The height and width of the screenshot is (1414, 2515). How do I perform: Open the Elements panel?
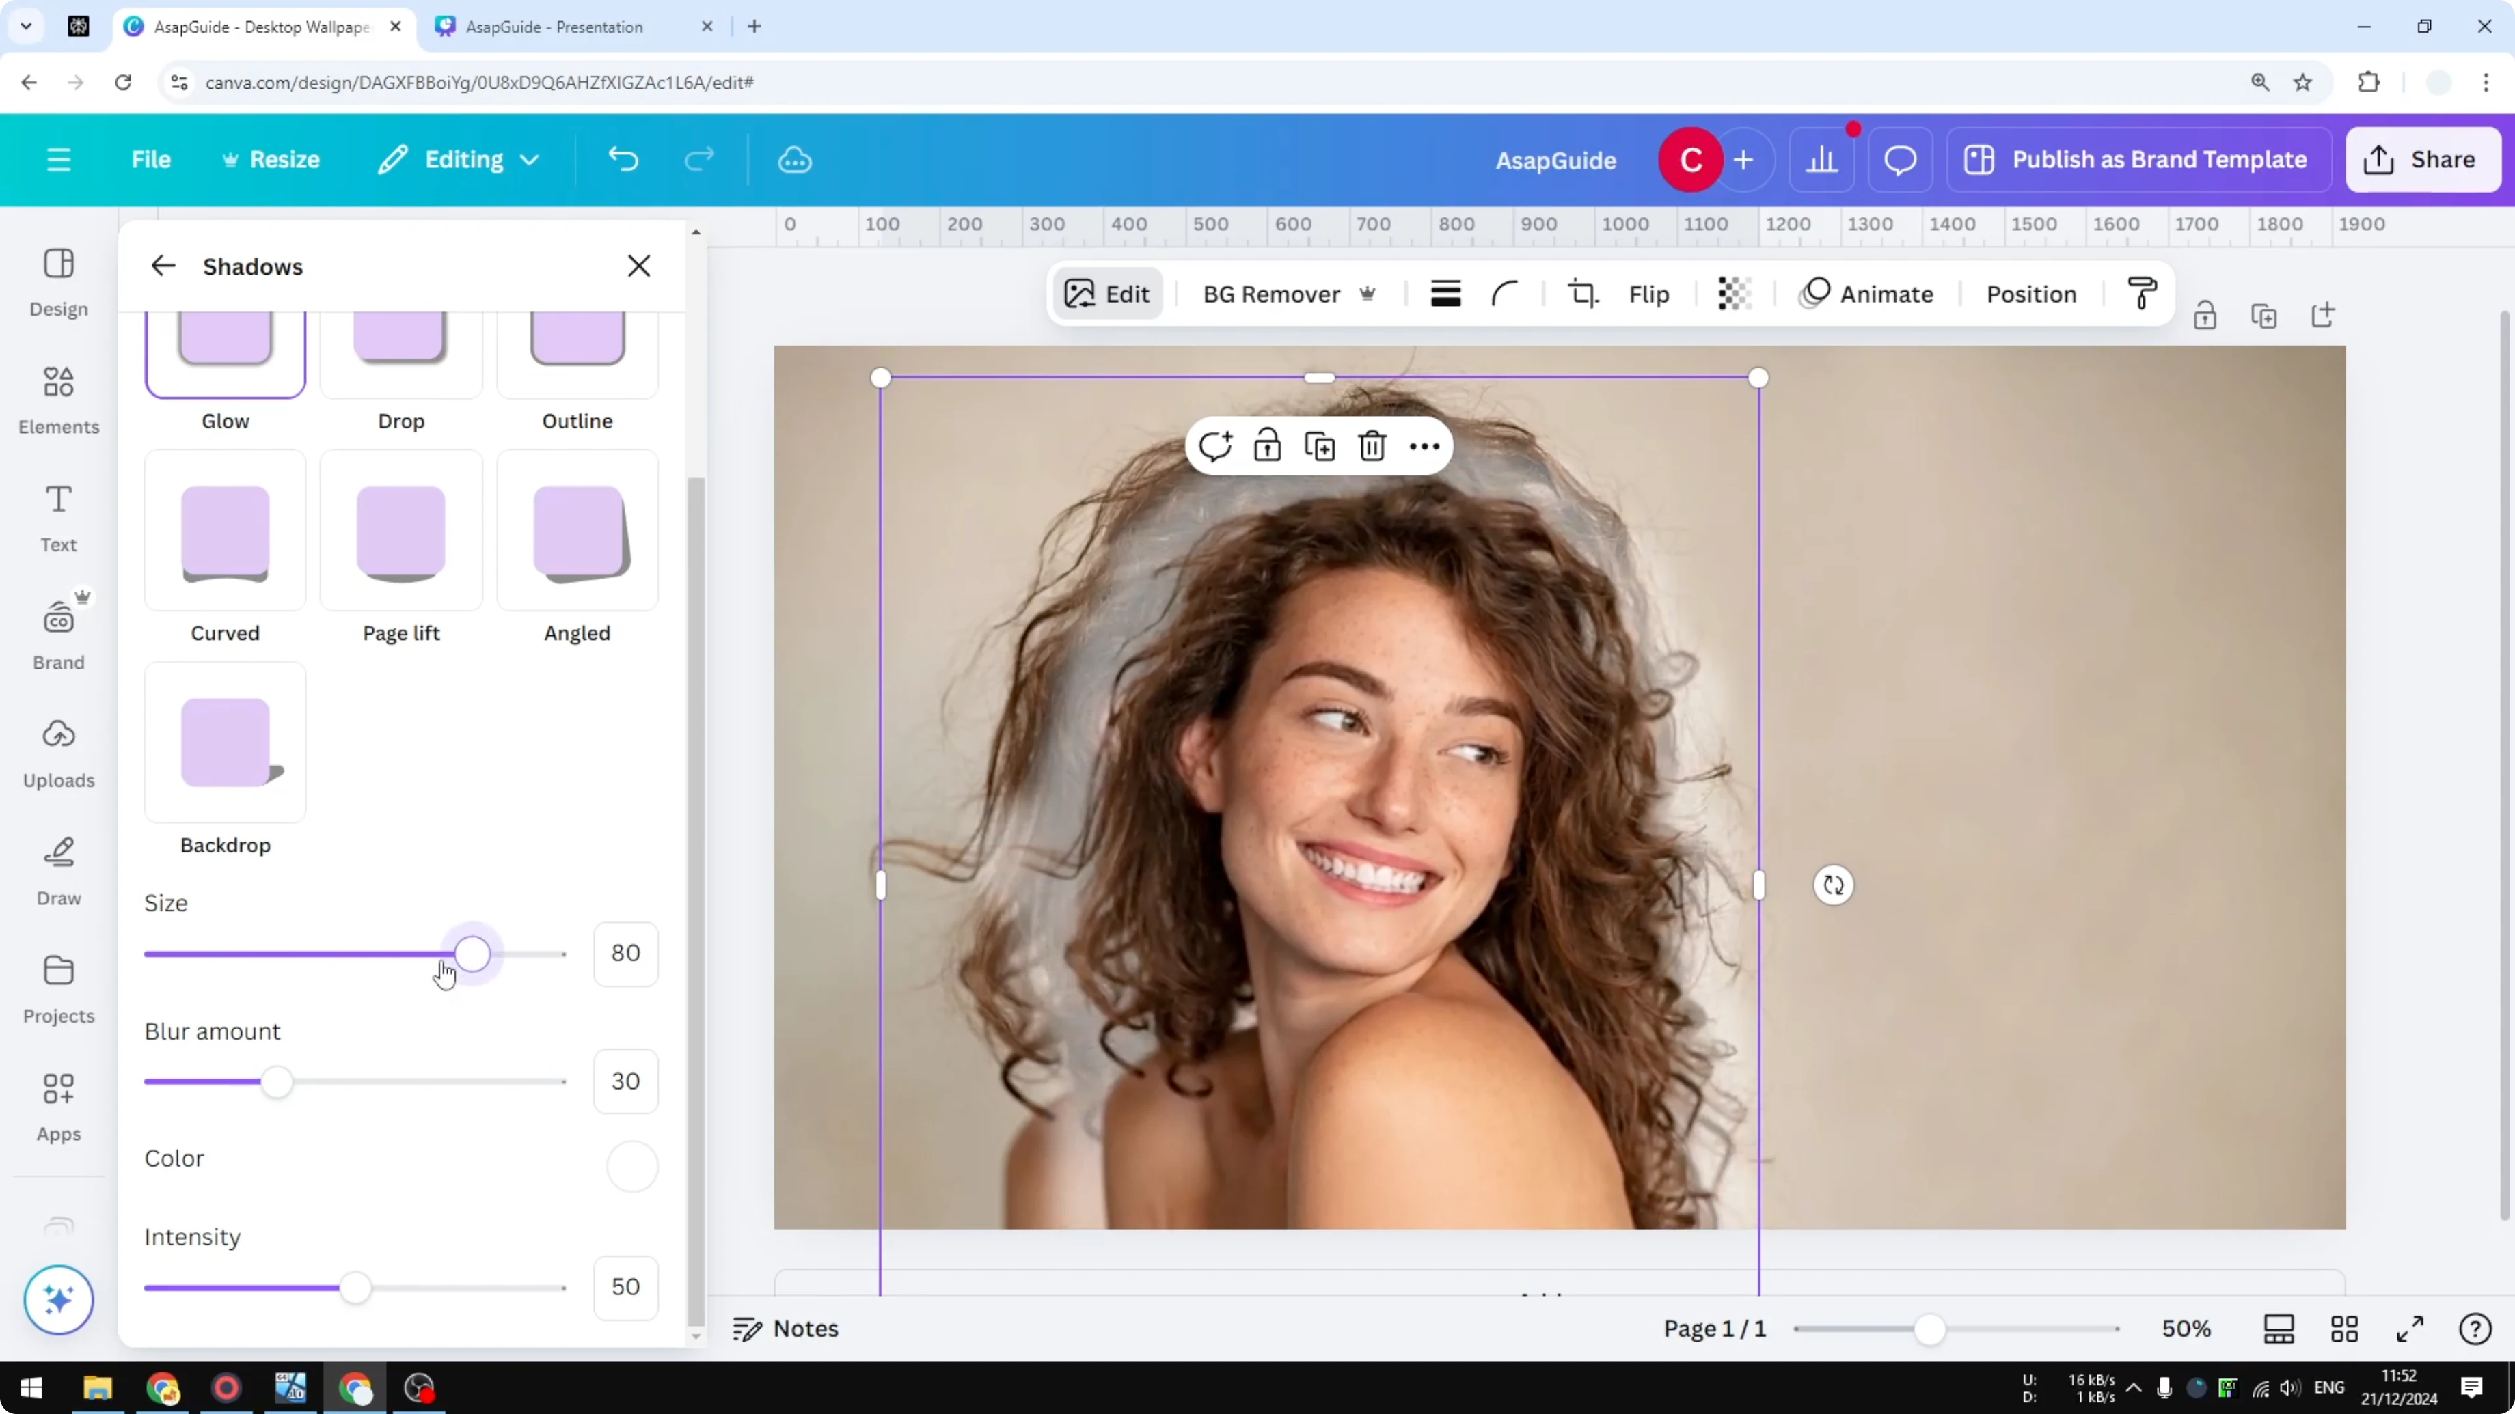coord(57,400)
